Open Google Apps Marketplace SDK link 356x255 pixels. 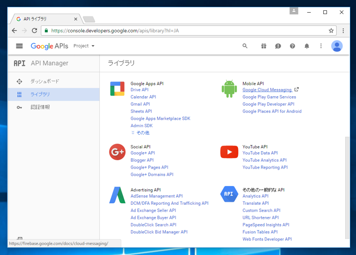point(160,118)
